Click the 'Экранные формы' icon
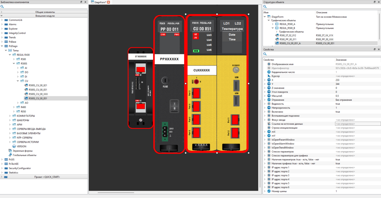The height and width of the screenshot is (198, 381). [x=10, y=150]
